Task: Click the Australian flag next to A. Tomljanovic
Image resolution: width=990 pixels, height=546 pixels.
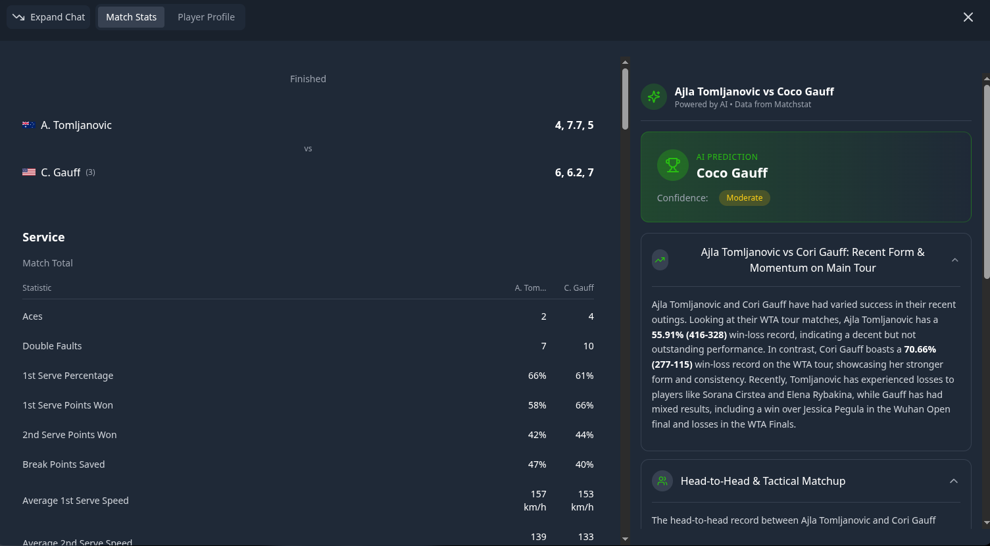Action: click(x=28, y=125)
